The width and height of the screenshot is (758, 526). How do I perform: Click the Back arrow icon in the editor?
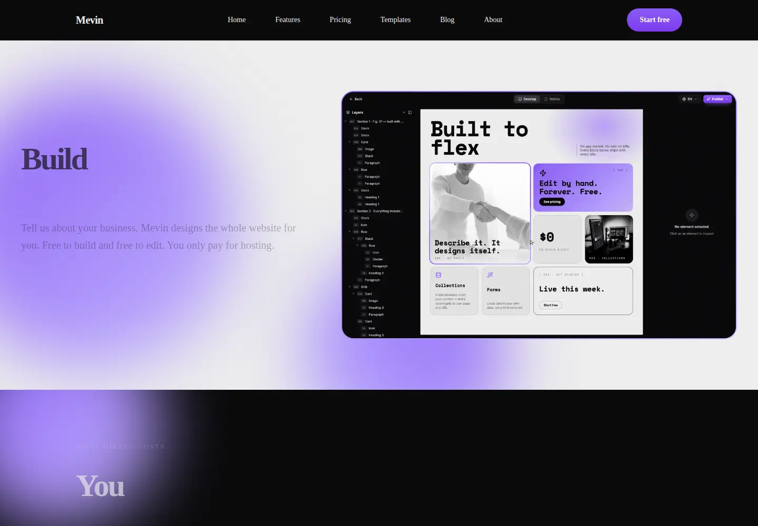tap(351, 99)
